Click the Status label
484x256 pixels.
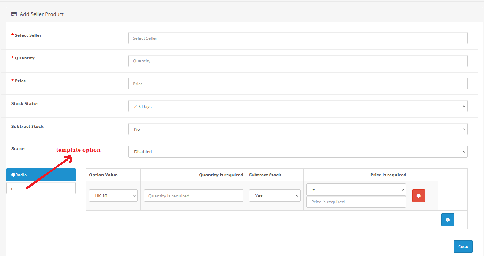(x=19, y=148)
